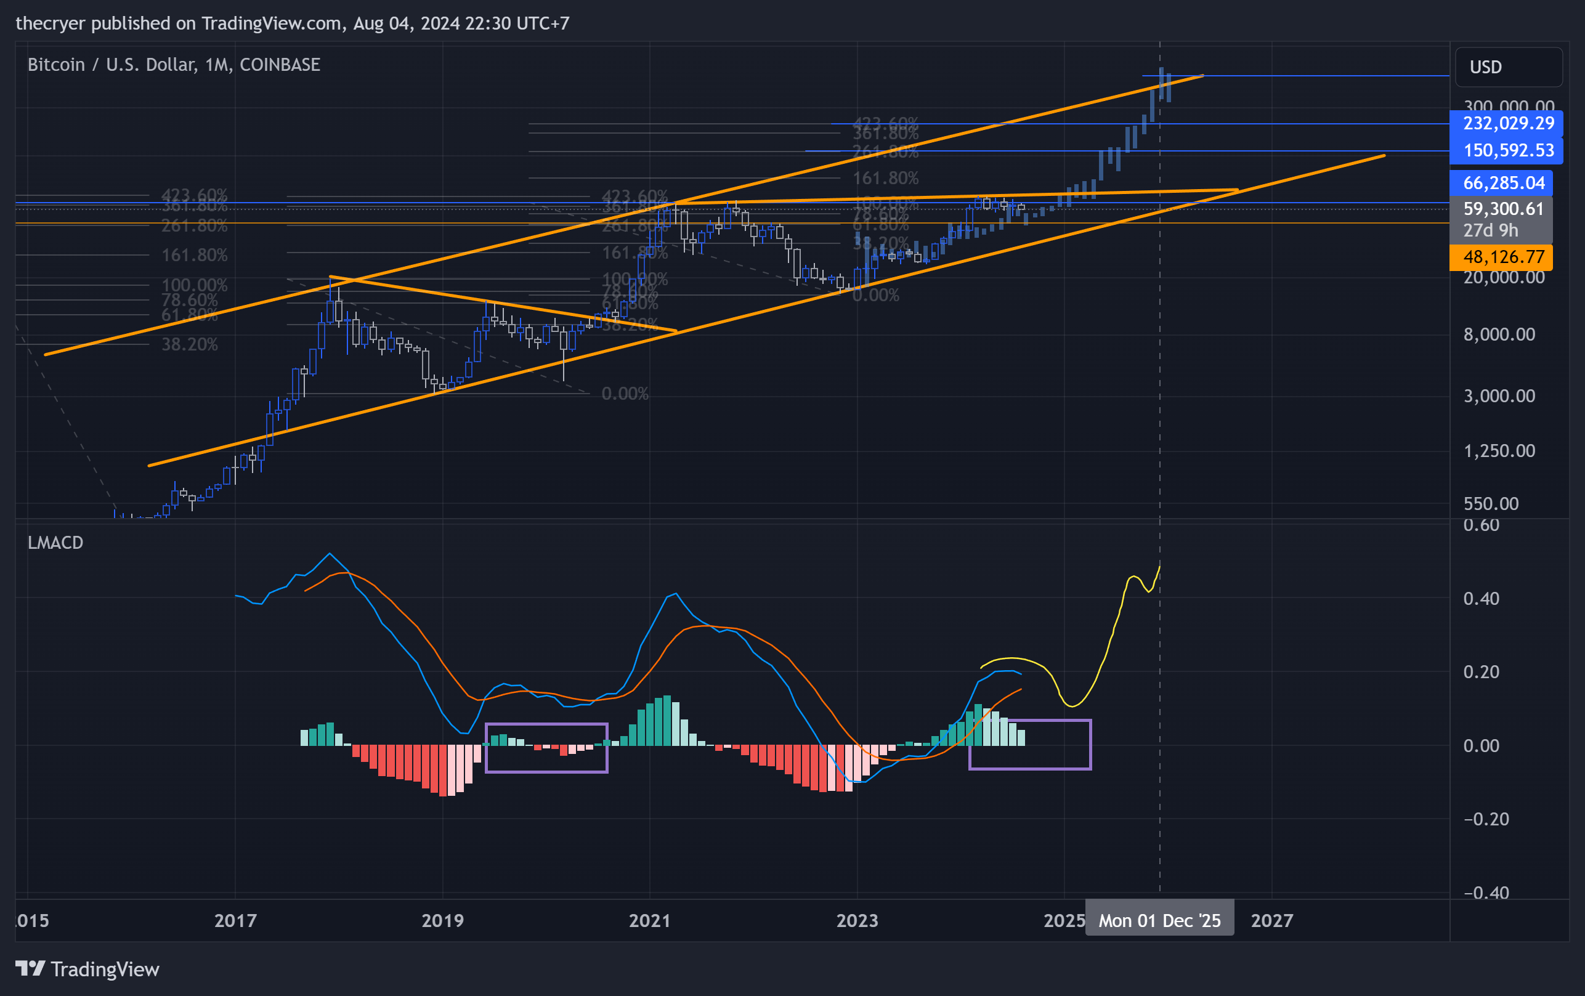
Task: Click the 2021 label on time axis
Action: coord(650,920)
